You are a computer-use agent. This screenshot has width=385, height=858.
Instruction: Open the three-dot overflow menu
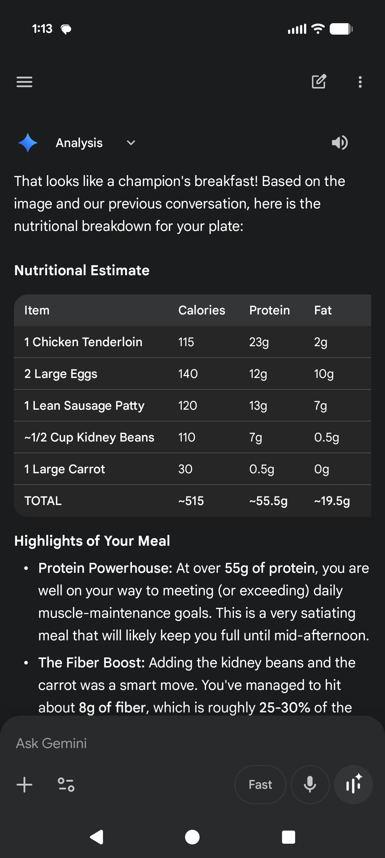coord(360,82)
